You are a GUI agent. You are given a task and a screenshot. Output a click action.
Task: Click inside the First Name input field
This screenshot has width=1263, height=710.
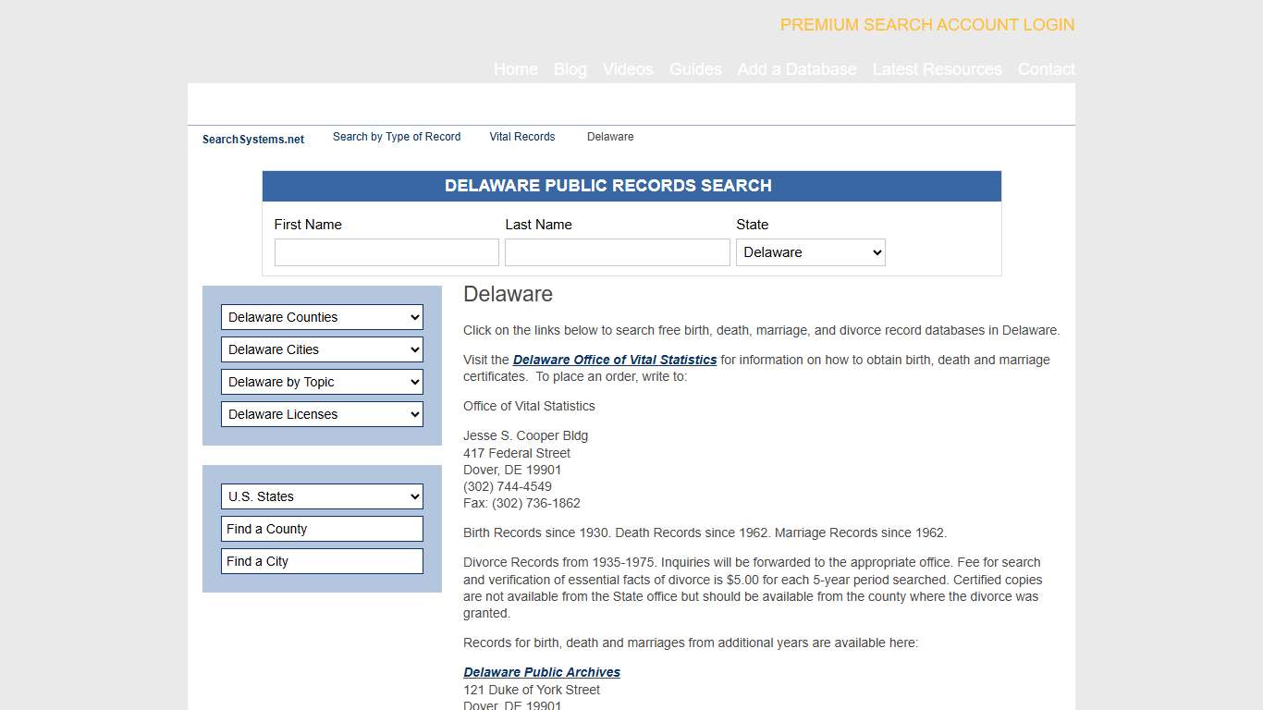point(386,251)
